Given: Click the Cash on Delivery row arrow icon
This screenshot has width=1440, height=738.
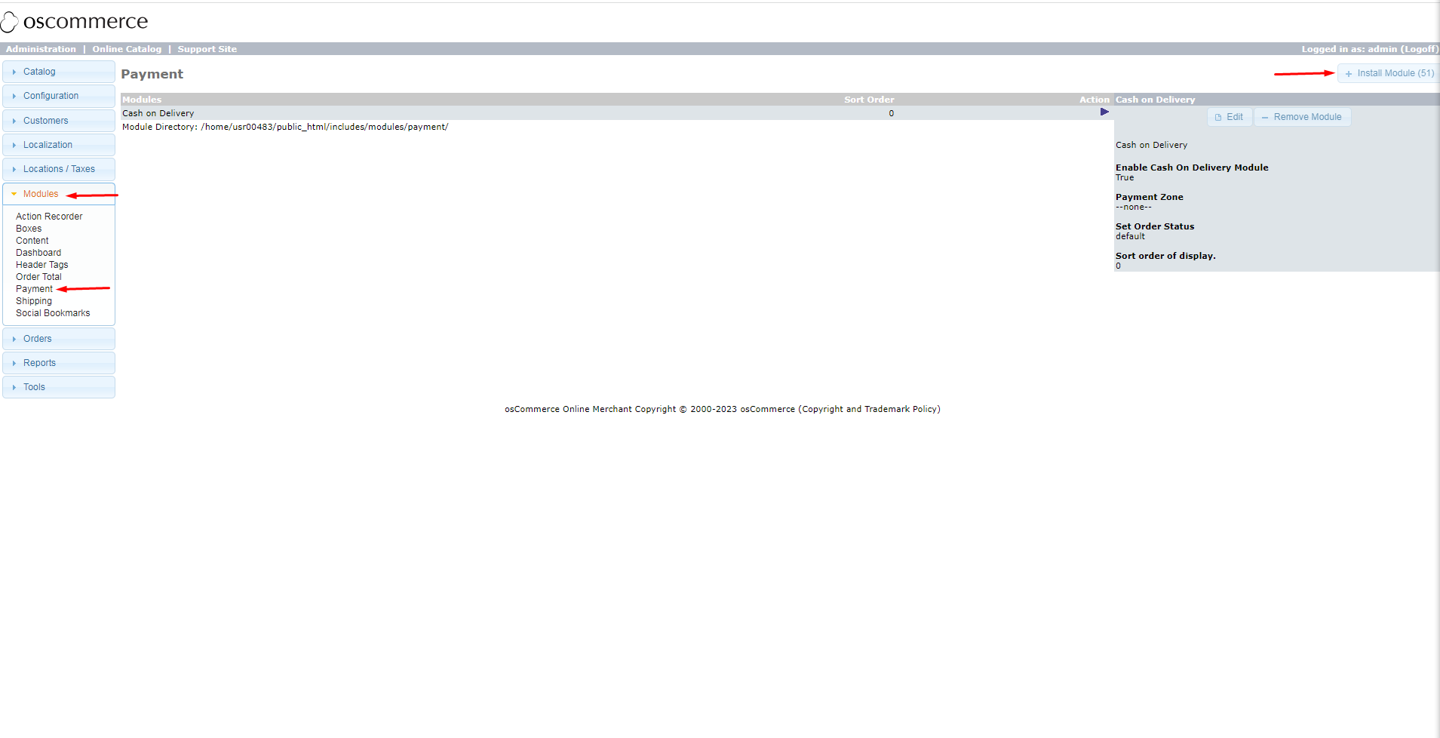Looking at the screenshot, I should click(x=1104, y=112).
